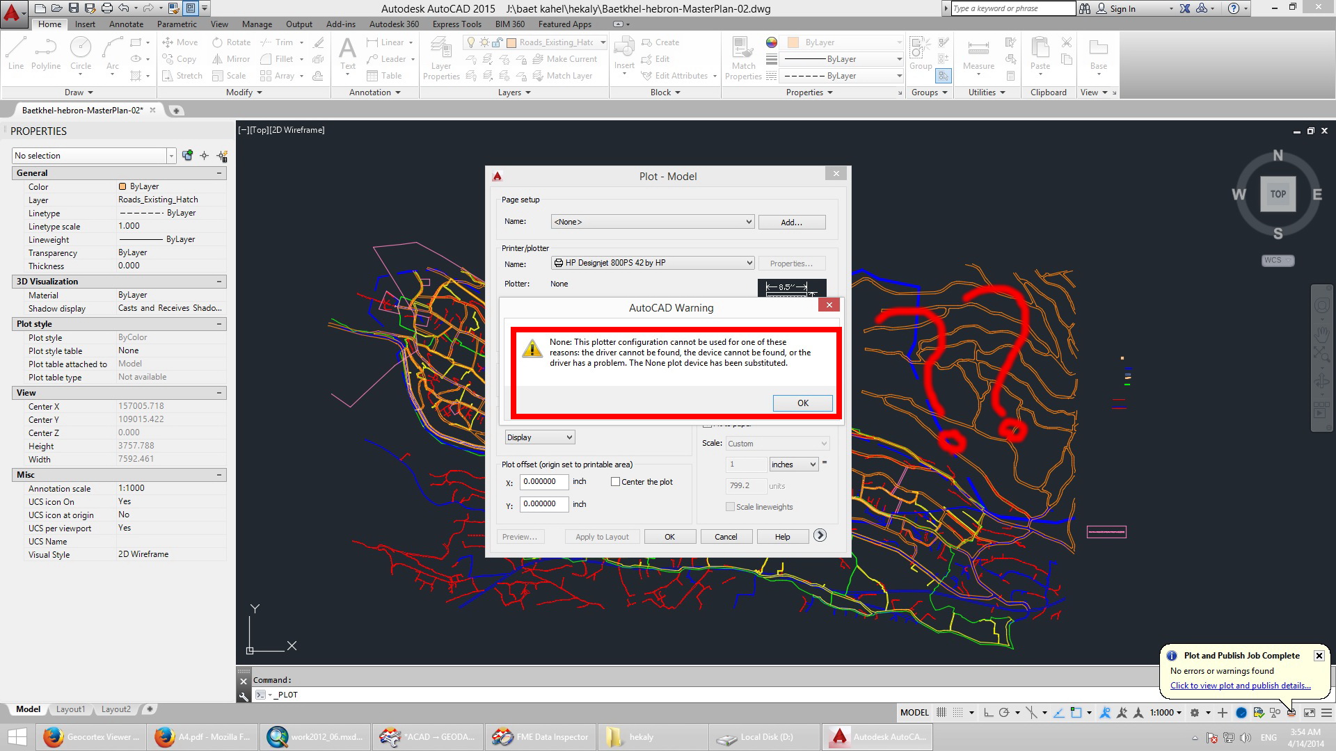Toggle grid display in status bar
Image resolution: width=1336 pixels, height=751 pixels.
point(941,713)
